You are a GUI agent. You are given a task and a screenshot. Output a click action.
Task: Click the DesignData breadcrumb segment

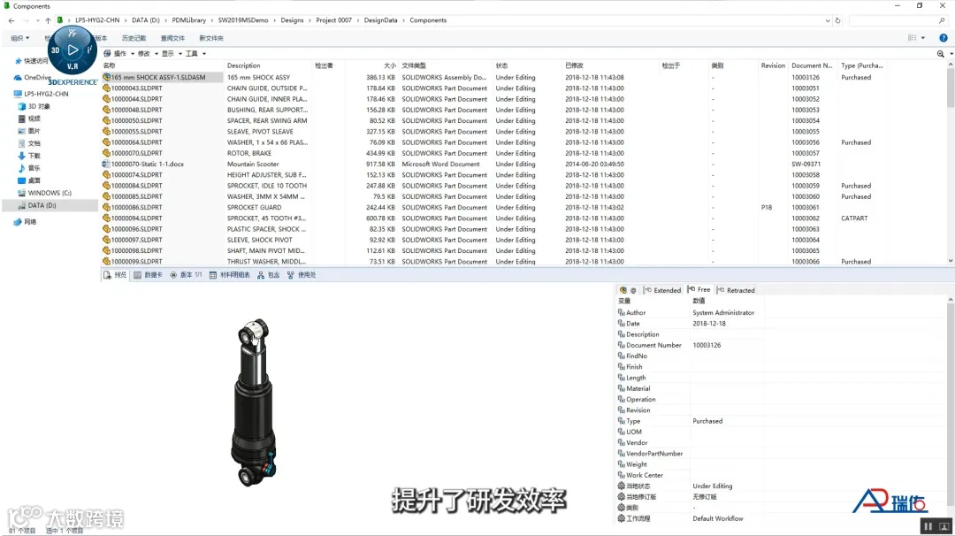point(380,20)
